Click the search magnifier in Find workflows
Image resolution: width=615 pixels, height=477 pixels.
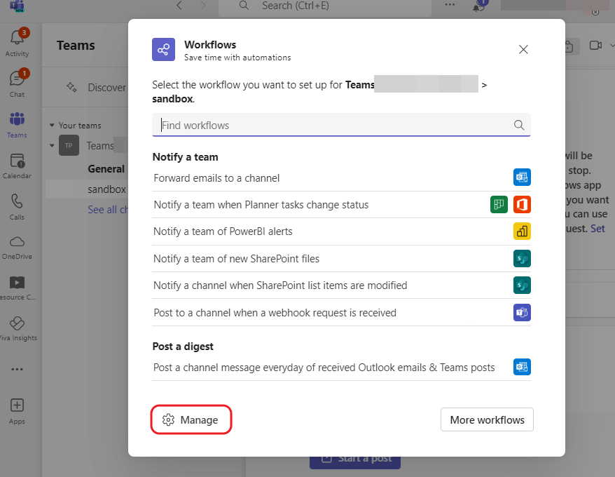click(x=519, y=125)
